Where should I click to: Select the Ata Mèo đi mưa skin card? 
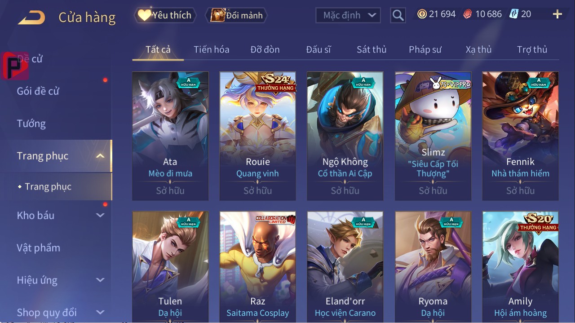tap(170, 136)
